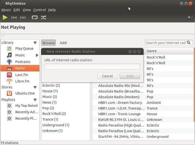Select the Eclectic (2) genre

51,85
